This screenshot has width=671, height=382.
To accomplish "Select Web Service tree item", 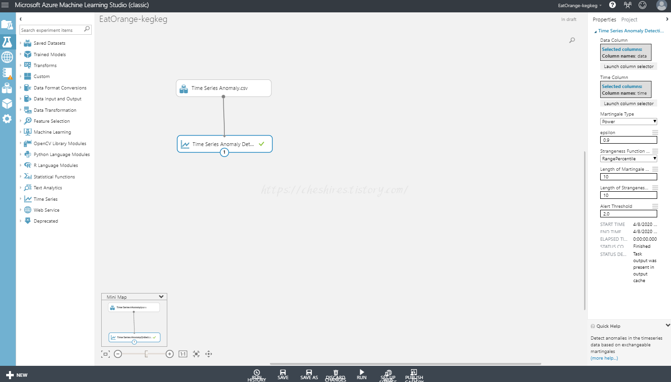I will [47, 210].
